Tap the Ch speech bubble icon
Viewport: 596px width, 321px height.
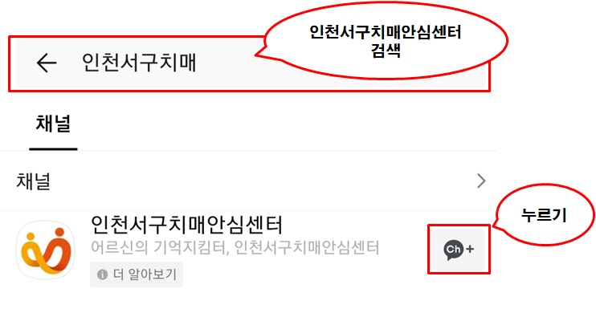pos(454,250)
